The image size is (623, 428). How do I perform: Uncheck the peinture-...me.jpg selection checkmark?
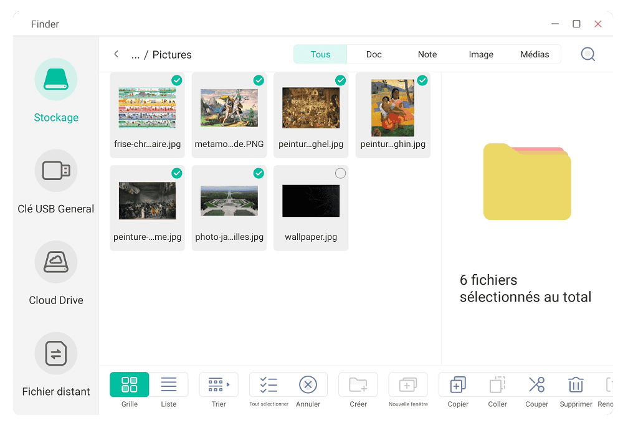177,173
